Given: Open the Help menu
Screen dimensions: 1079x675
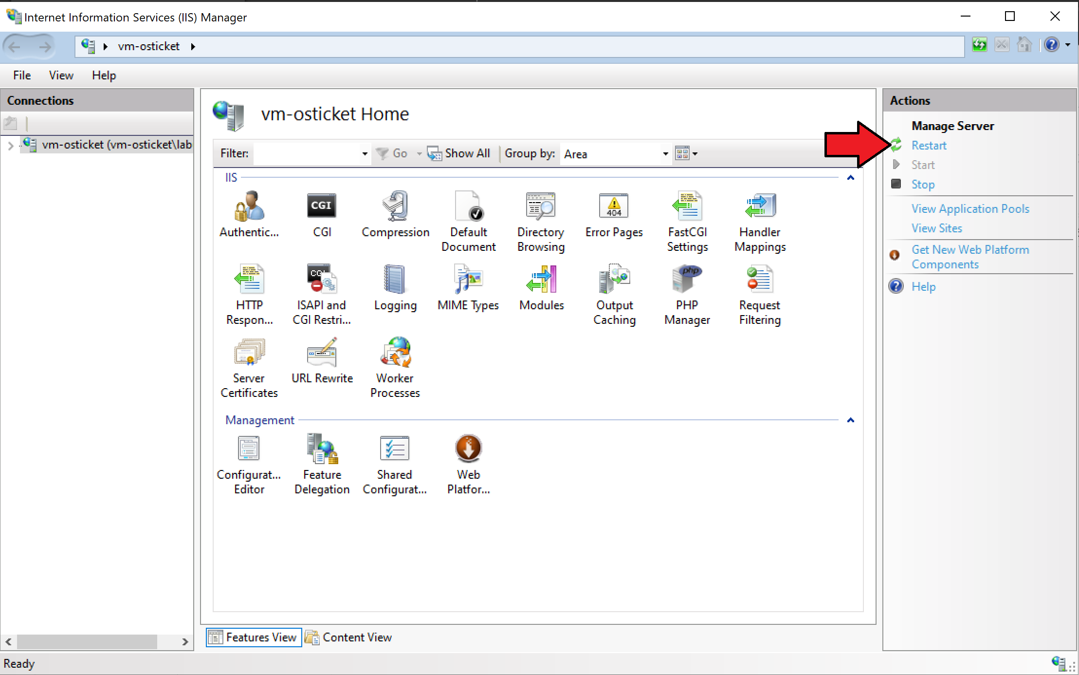Looking at the screenshot, I should click(x=104, y=75).
